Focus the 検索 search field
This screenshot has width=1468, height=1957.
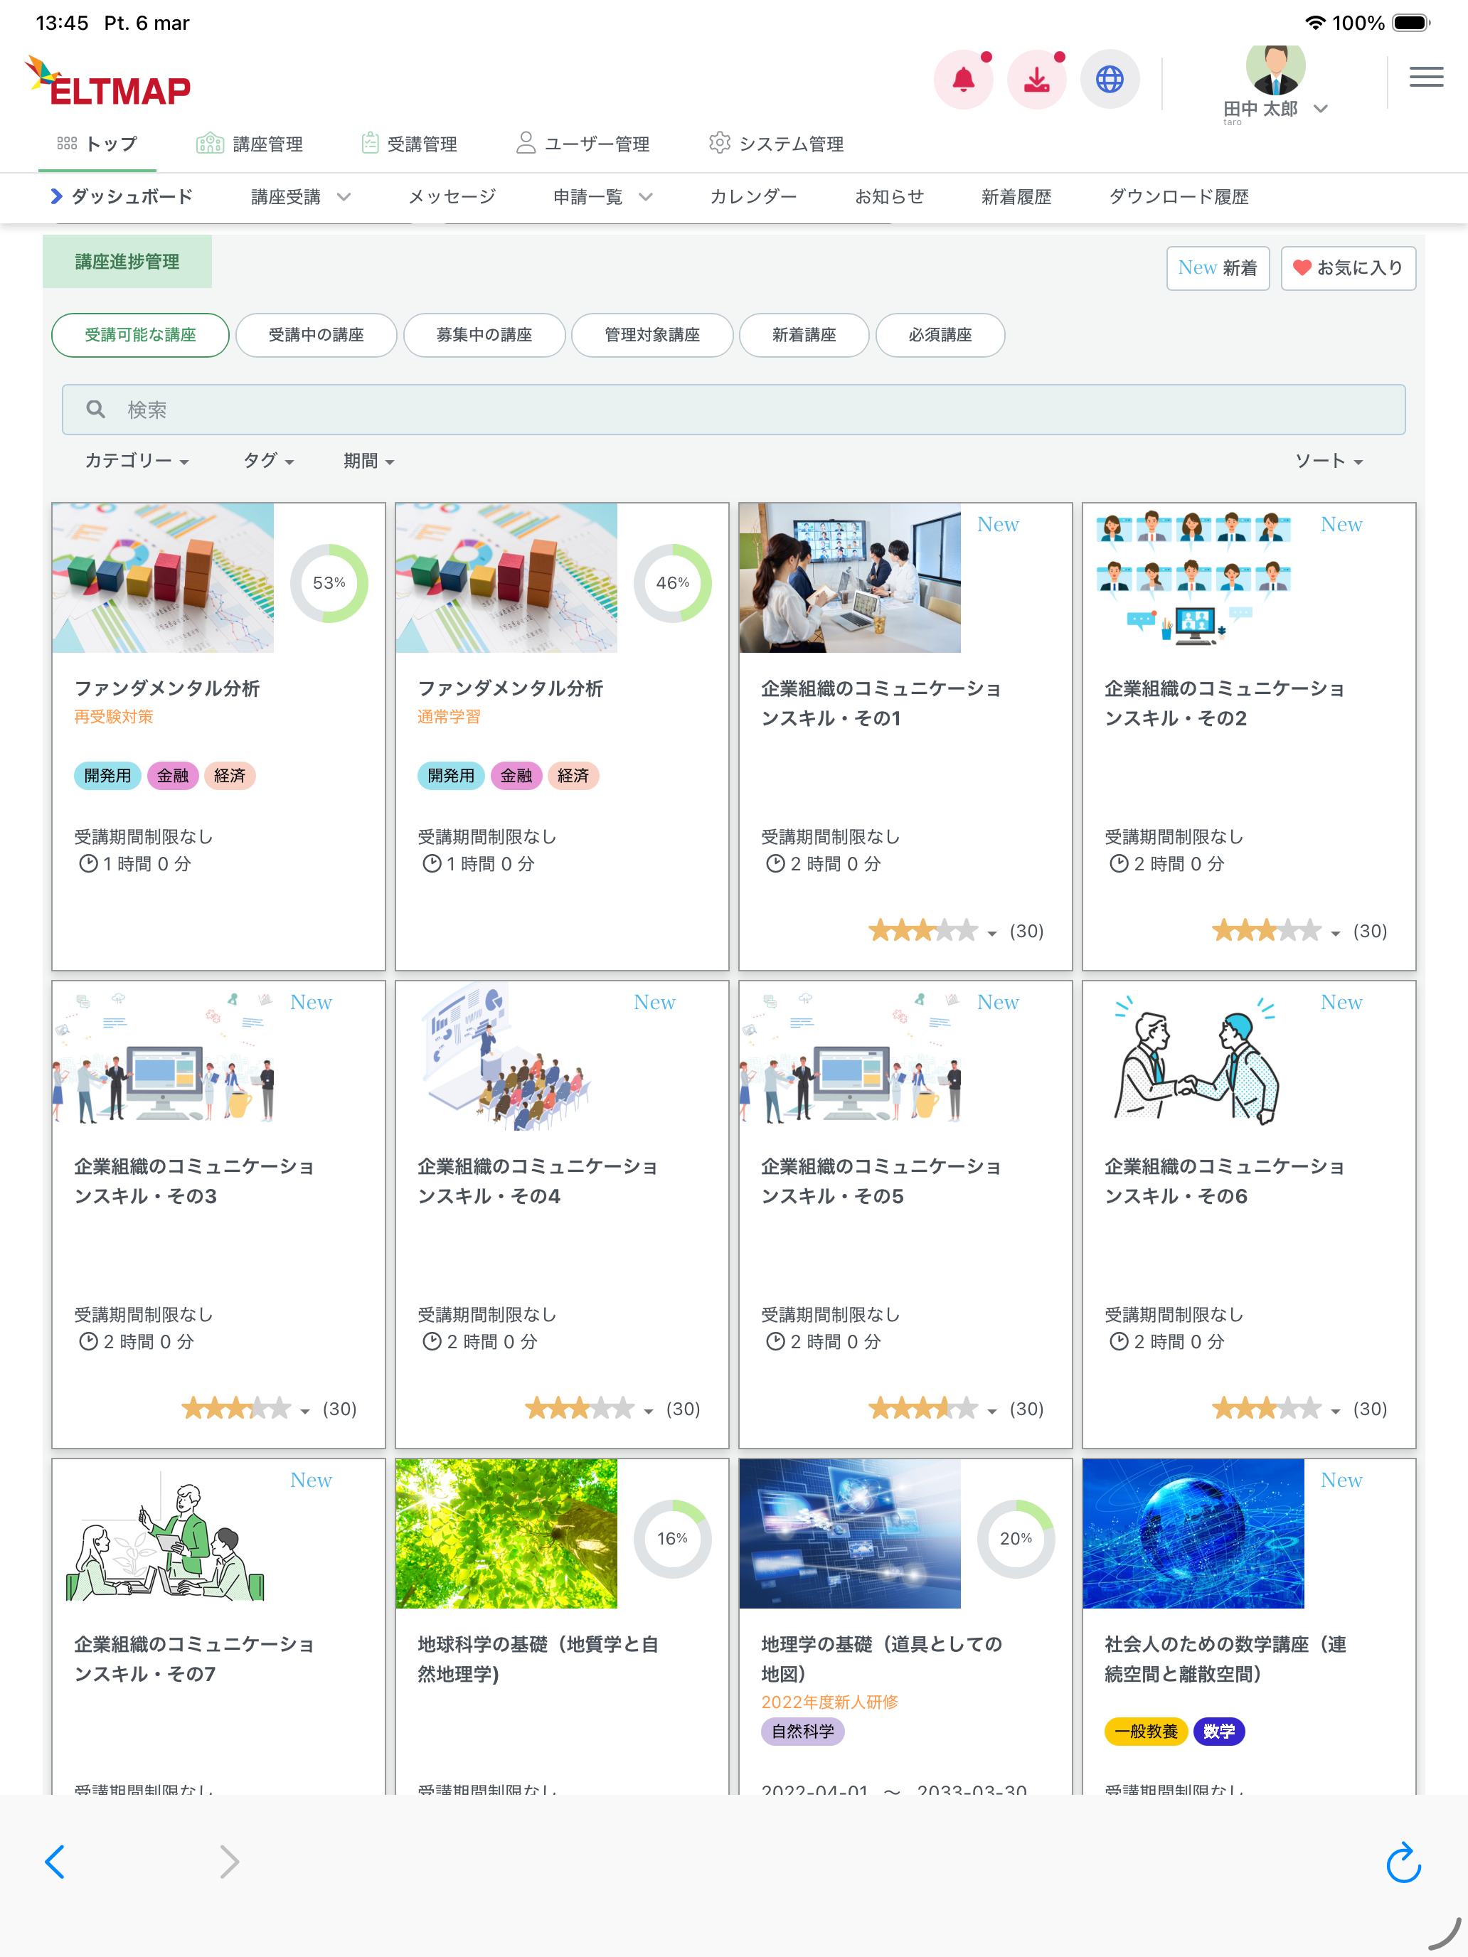(x=733, y=409)
